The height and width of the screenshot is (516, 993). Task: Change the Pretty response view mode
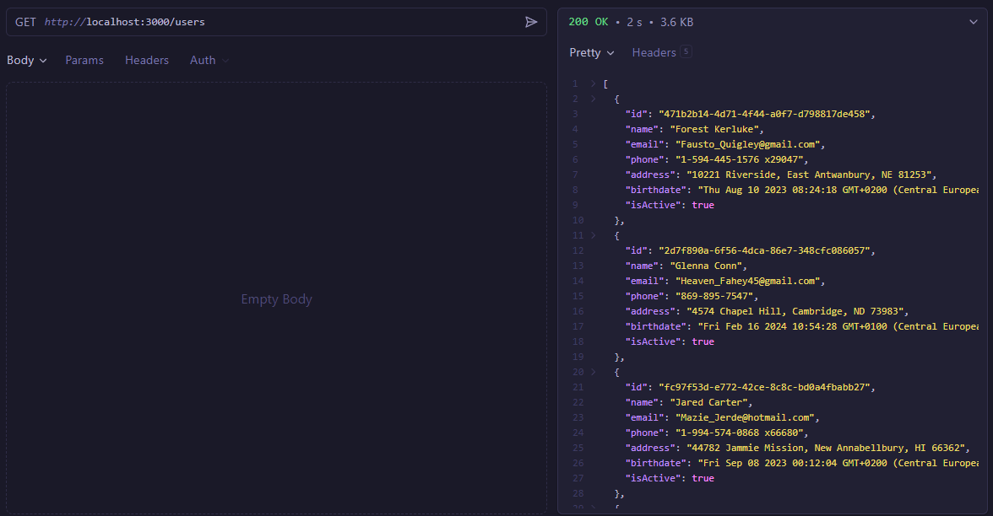click(592, 52)
